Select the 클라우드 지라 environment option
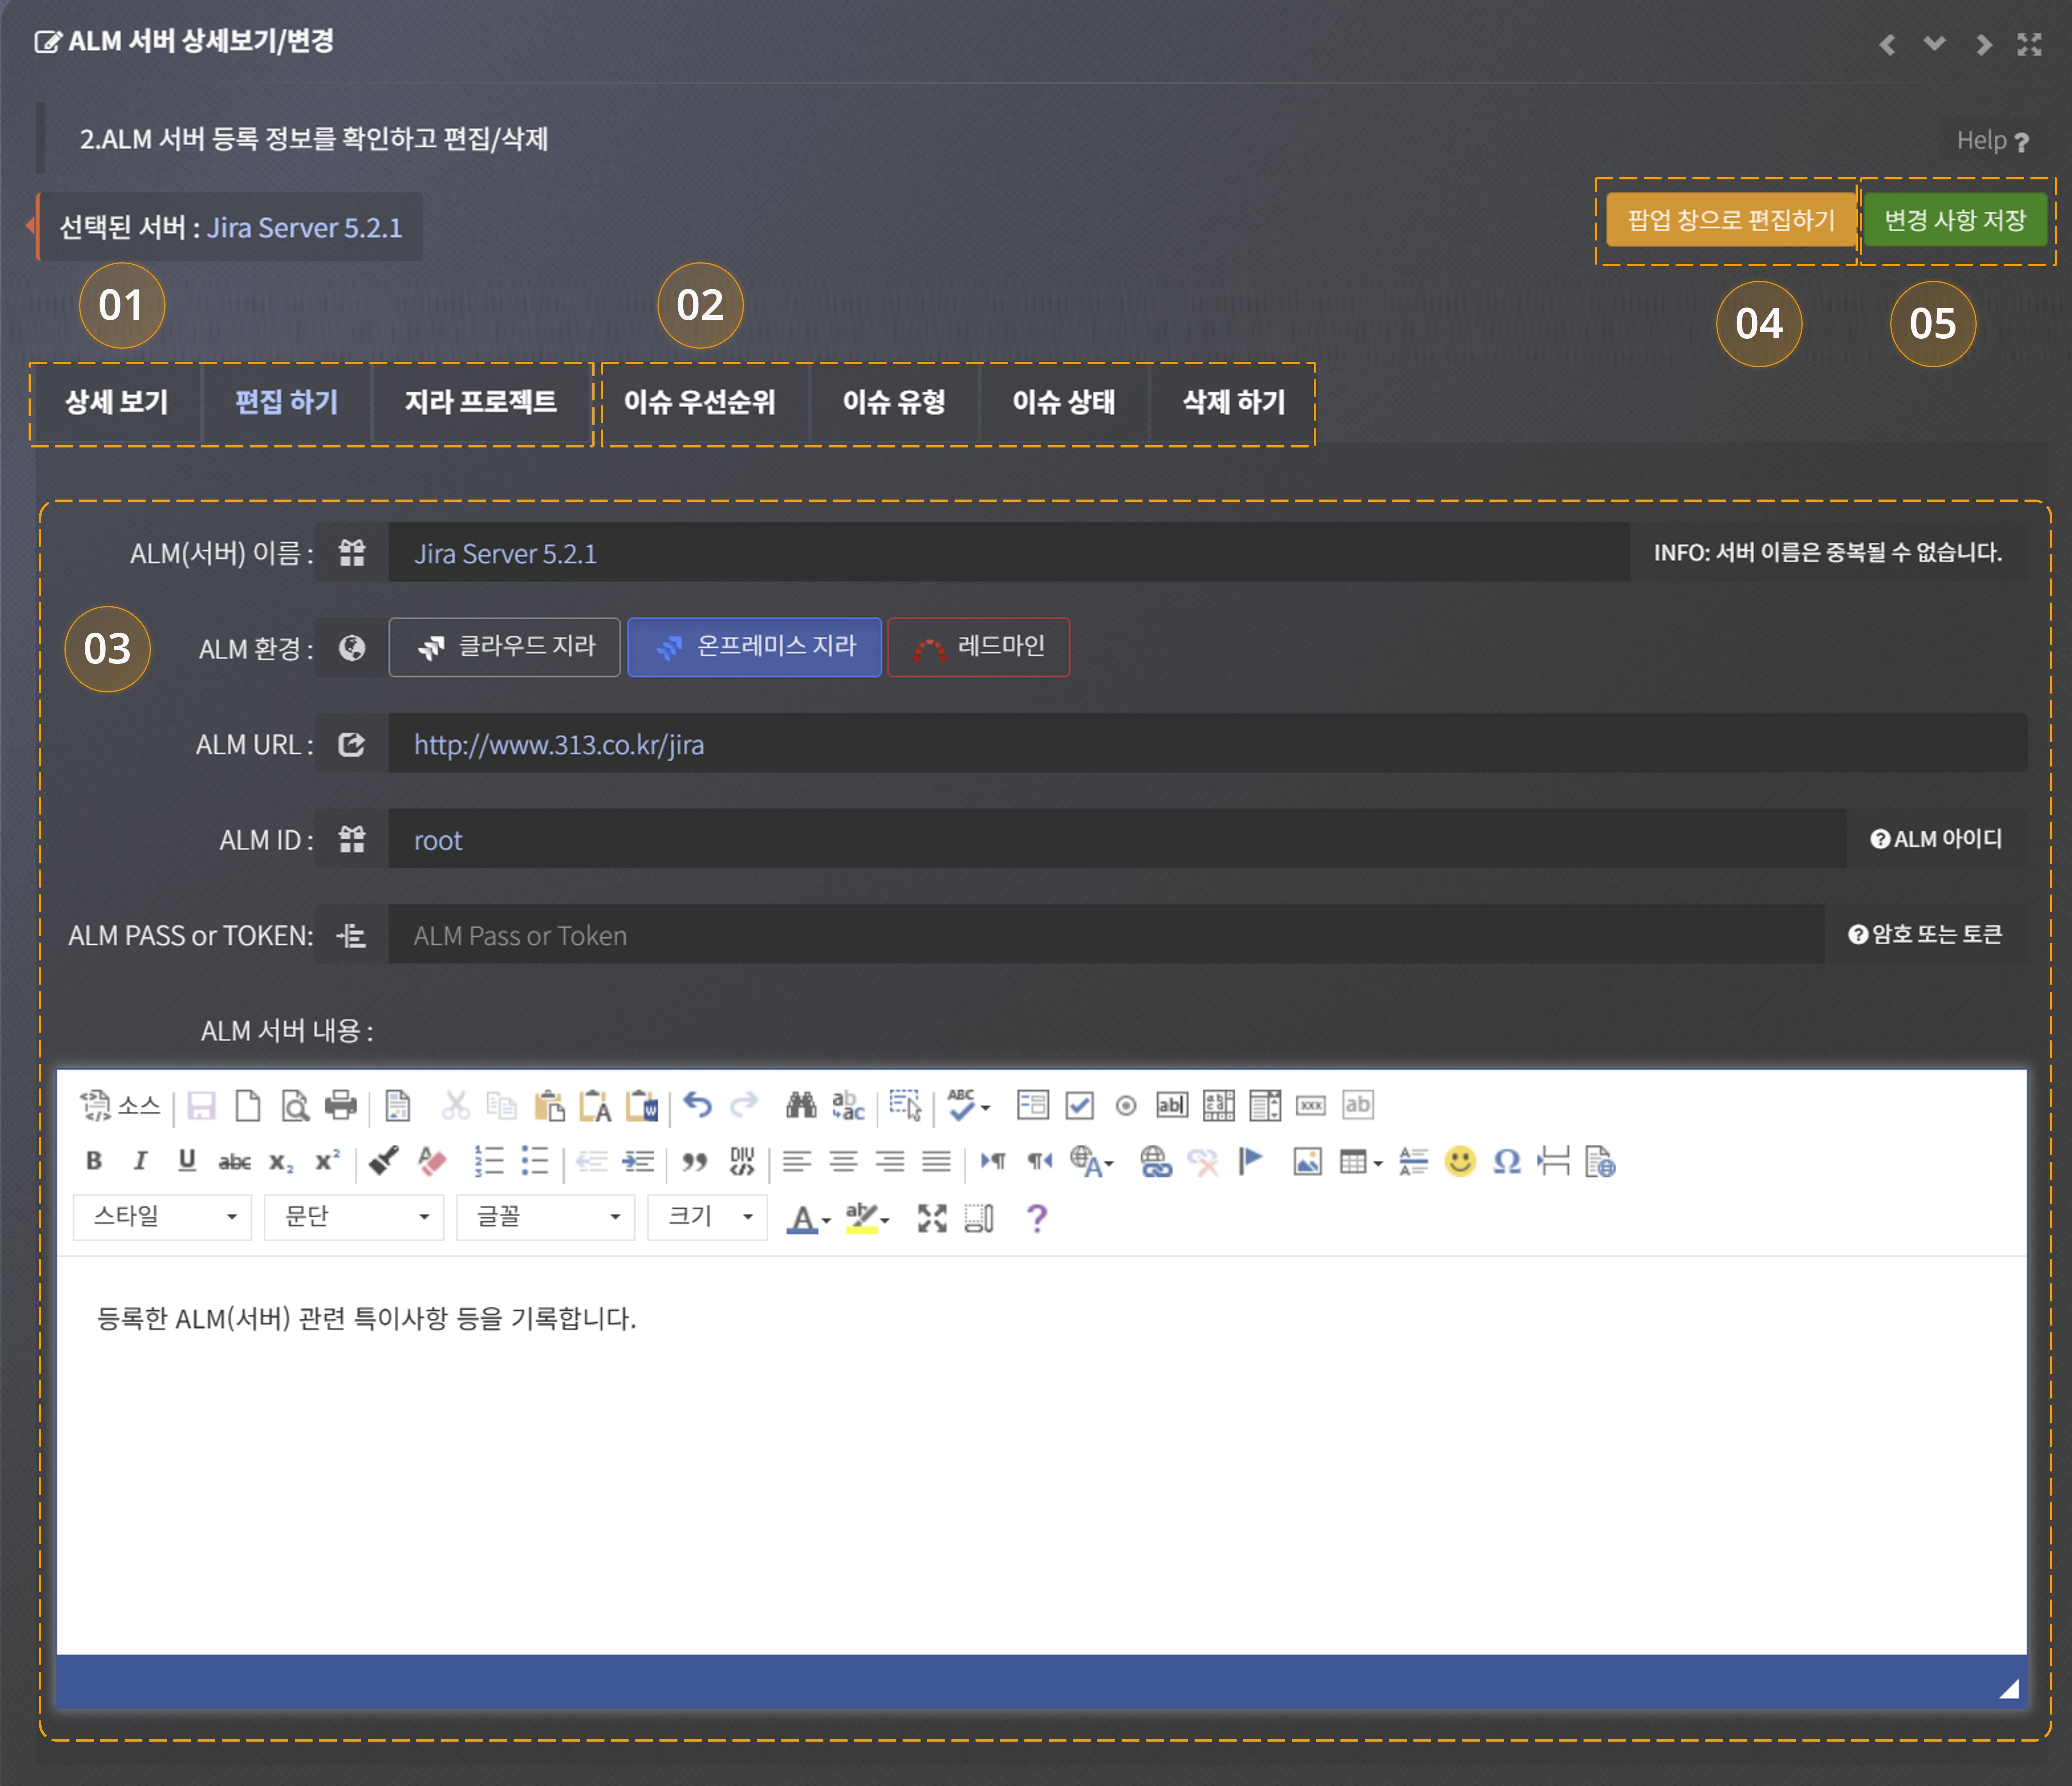Viewport: 2072px width, 1786px height. [x=505, y=647]
